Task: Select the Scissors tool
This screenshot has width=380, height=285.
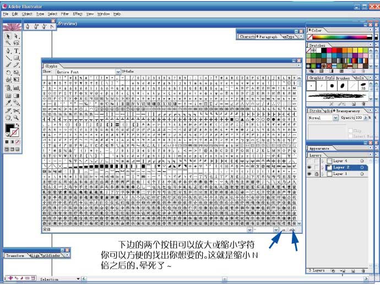Action: click(16, 111)
